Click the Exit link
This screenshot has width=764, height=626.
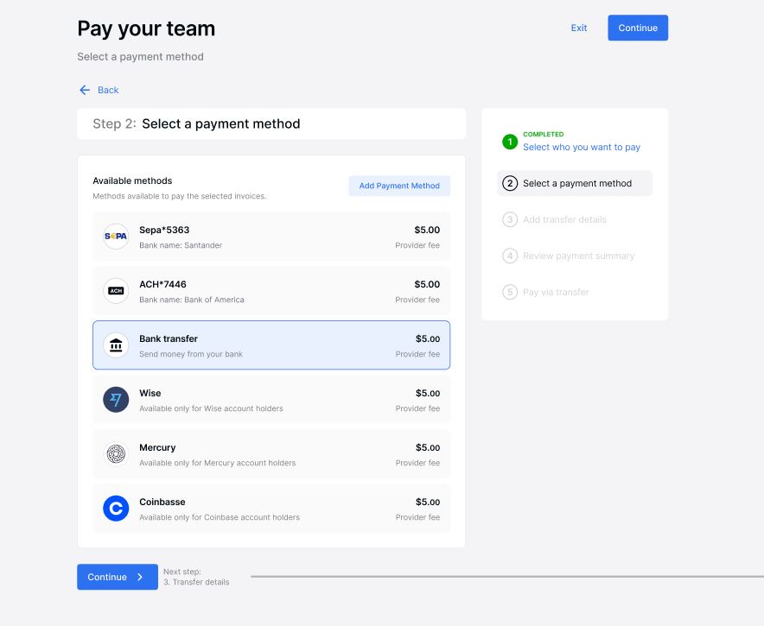[x=579, y=28]
